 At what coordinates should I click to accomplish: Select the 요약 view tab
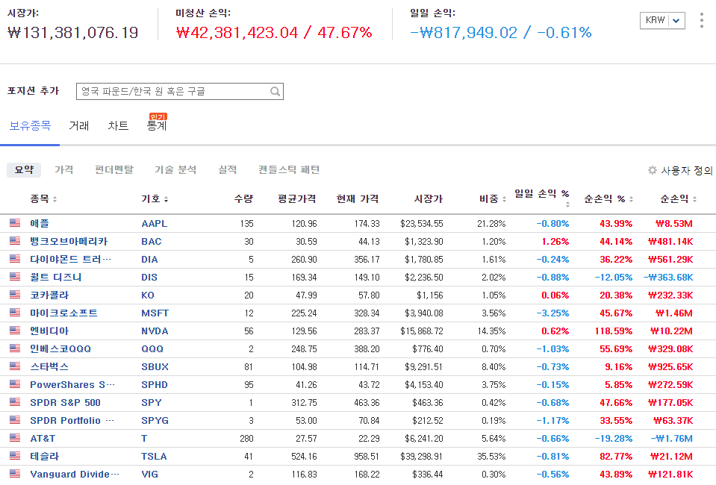pyautogui.click(x=24, y=169)
